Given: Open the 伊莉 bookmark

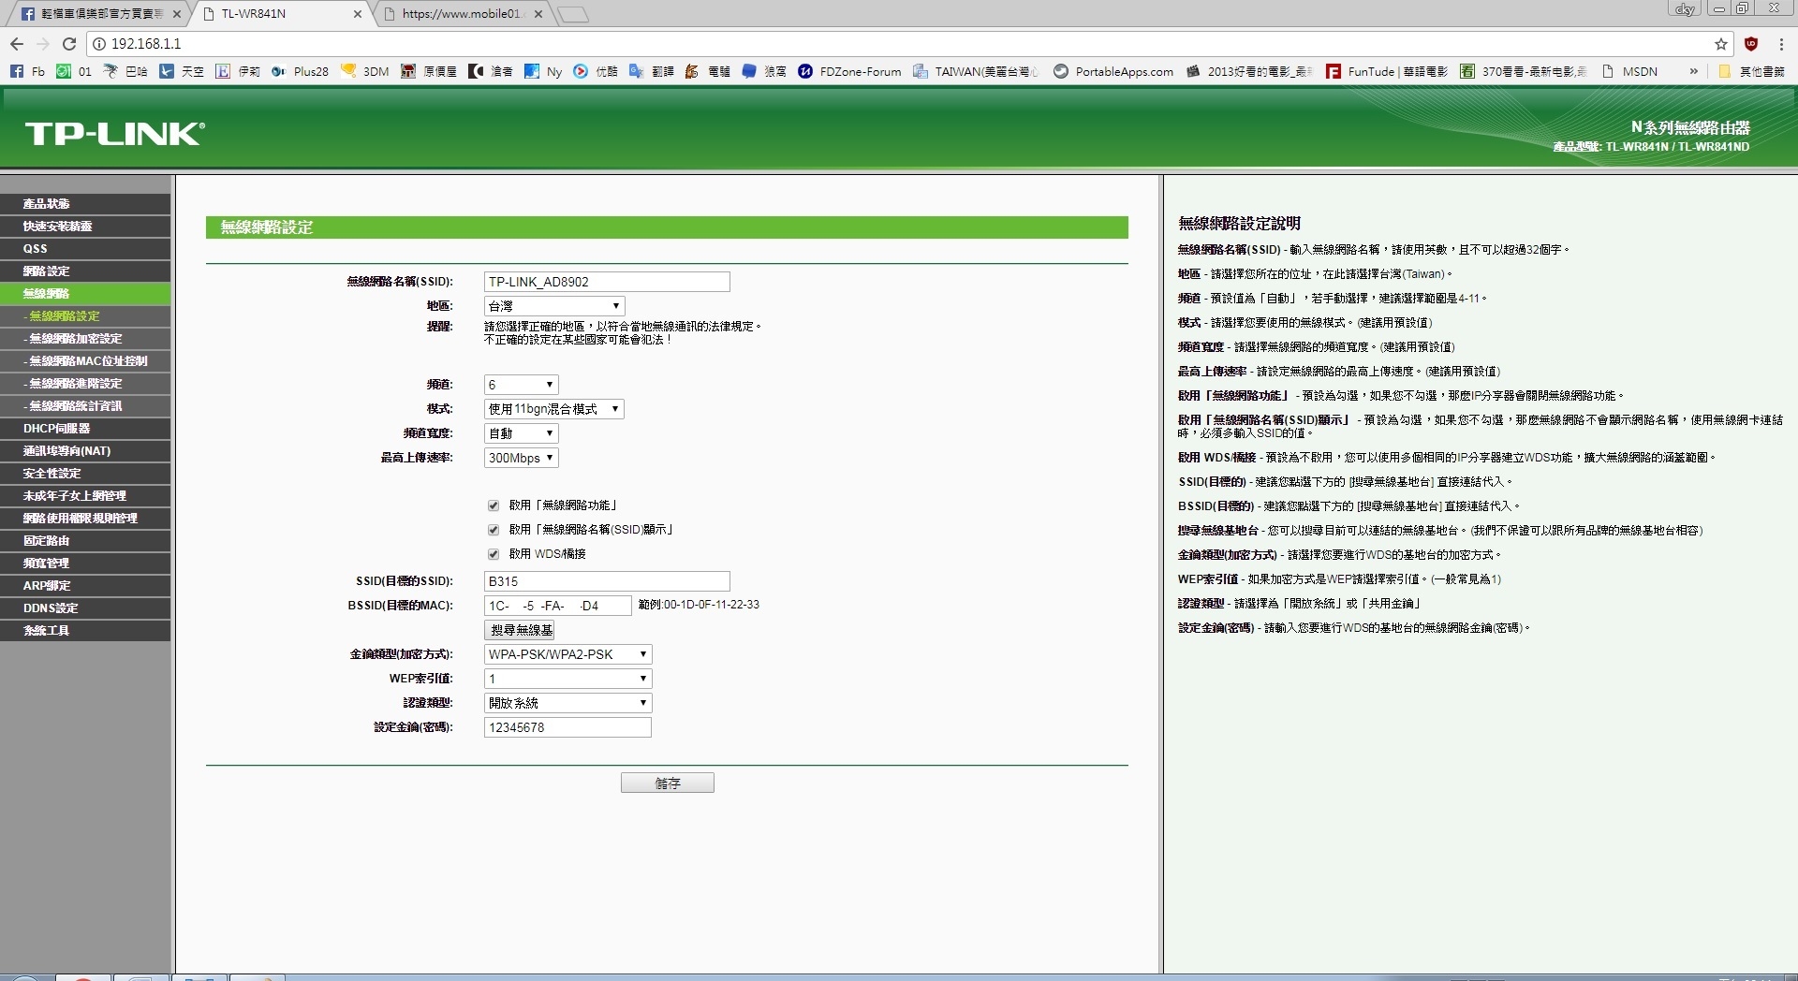Looking at the screenshot, I should point(238,71).
